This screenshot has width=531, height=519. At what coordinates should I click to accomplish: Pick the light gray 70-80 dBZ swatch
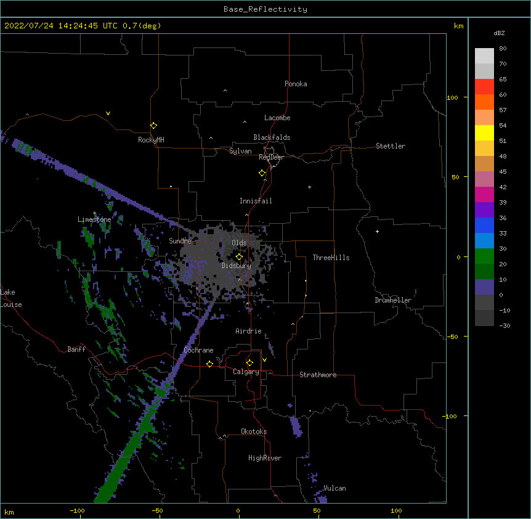[484, 56]
